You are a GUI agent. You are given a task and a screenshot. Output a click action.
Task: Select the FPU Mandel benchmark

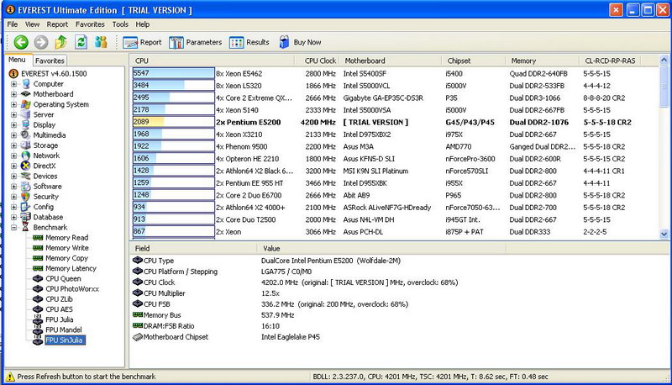point(64,330)
